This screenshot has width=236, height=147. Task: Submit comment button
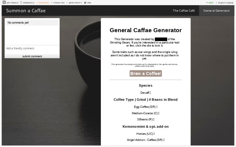32,56
